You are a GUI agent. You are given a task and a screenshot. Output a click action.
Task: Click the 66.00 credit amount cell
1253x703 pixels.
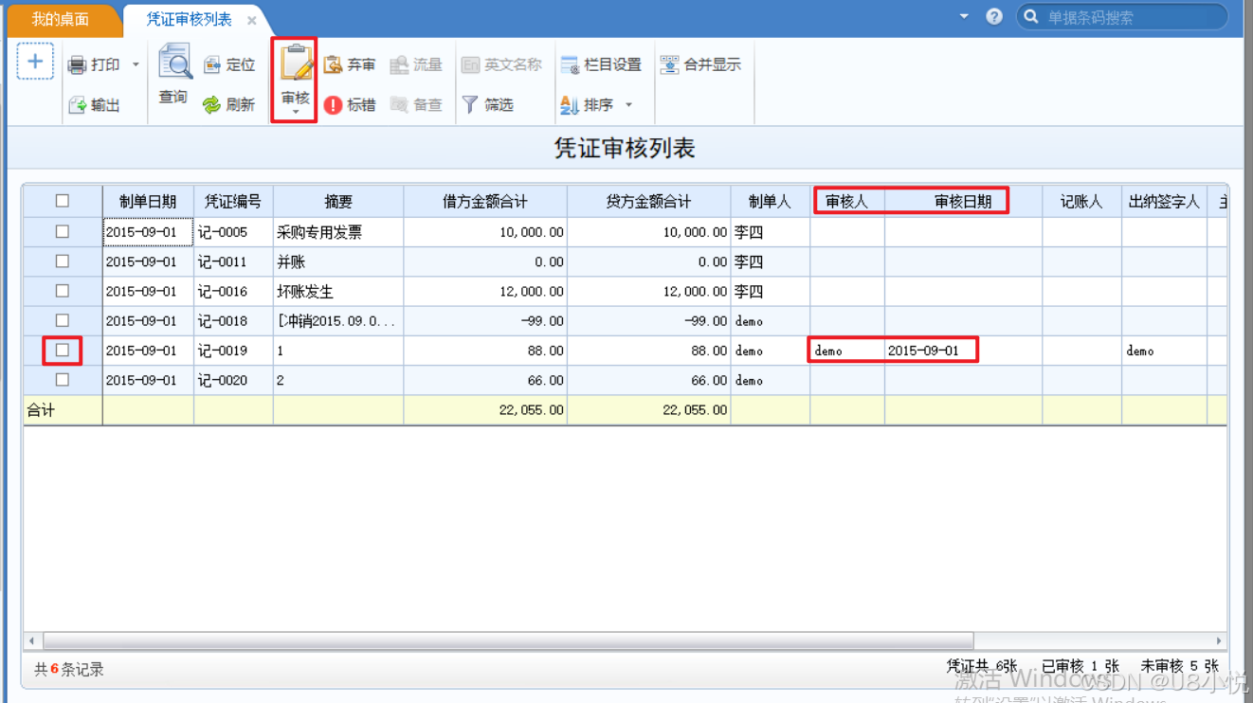click(x=649, y=380)
